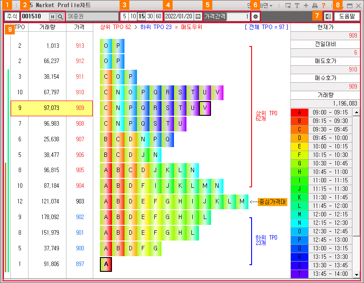Click the purple T color swatch in legend
The image size is (364, 283).
pos(299,274)
